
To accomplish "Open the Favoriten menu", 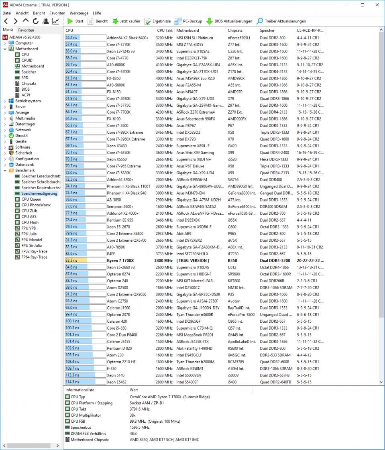I will (x=57, y=13).
